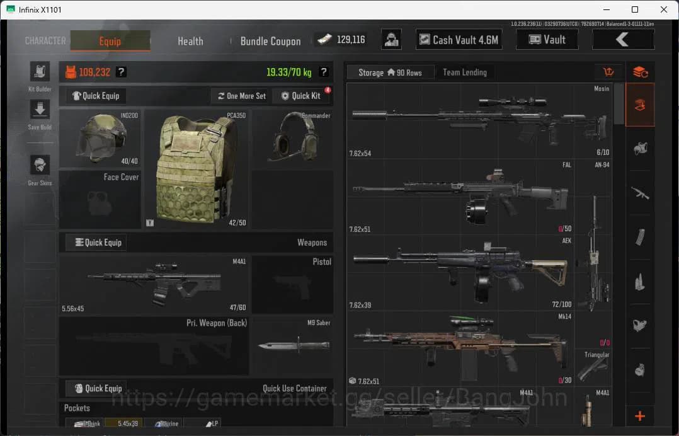Open Gear Skins helmet icon

click(40, 165)
